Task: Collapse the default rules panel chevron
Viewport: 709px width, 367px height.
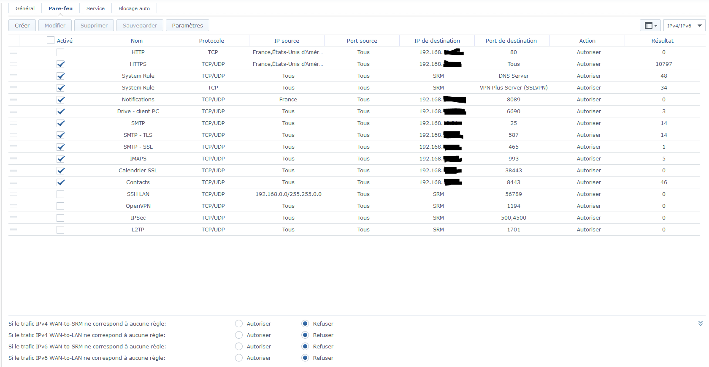Action: click(700, 324)
